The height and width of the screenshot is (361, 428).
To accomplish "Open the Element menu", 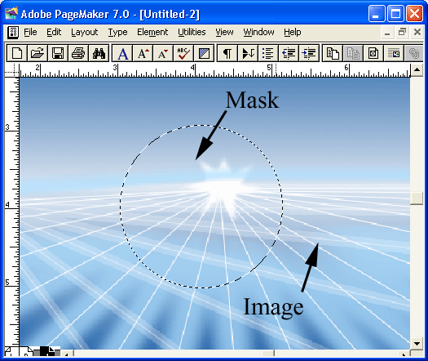I will coord(152,33).
